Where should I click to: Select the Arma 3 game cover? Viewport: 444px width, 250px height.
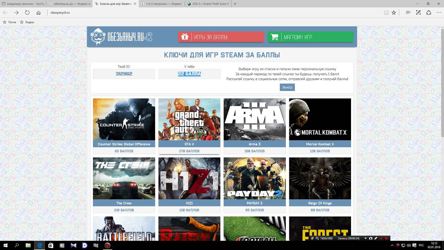[x=255, y=119]
